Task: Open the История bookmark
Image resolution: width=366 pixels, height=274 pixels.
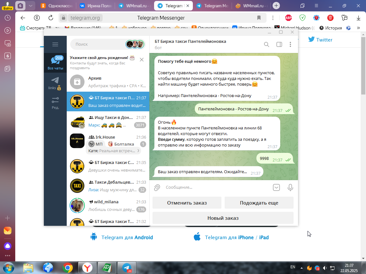Action: point(330,28)
